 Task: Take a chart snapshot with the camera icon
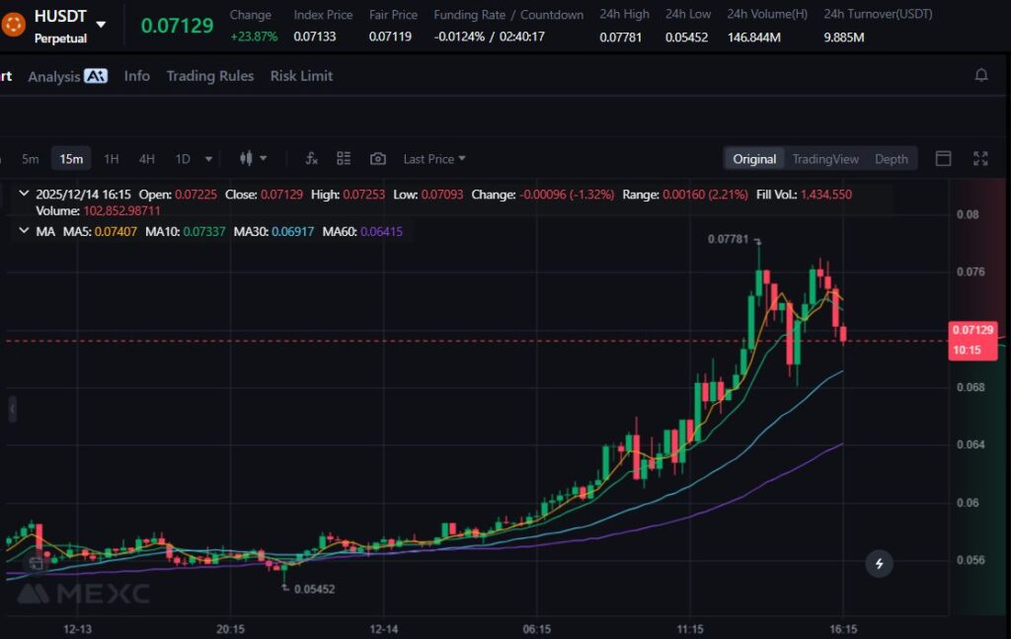pyautogui.click(x=377, y=159)
